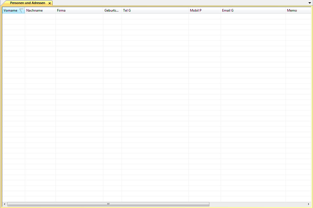Select the first empty cell under Nachname

pyautogui.click(x=40, y=16)
